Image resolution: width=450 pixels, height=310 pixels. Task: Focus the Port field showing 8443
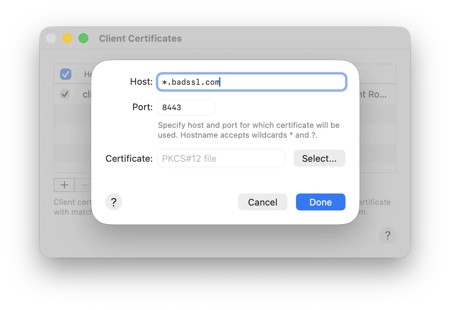pyautogui.click(x=186, y=107)
